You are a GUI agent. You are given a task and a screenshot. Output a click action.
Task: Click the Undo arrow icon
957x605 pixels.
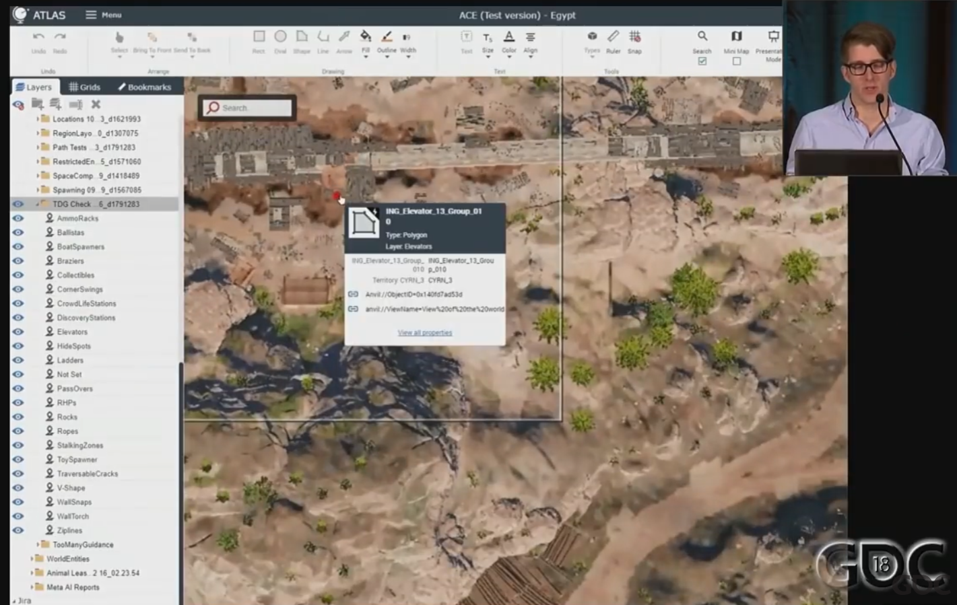coord(38,37)
